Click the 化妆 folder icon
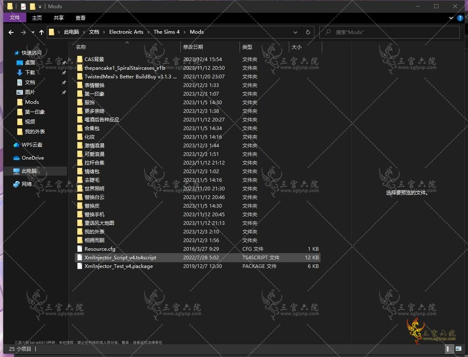The image size is (468, 357). 79,137
